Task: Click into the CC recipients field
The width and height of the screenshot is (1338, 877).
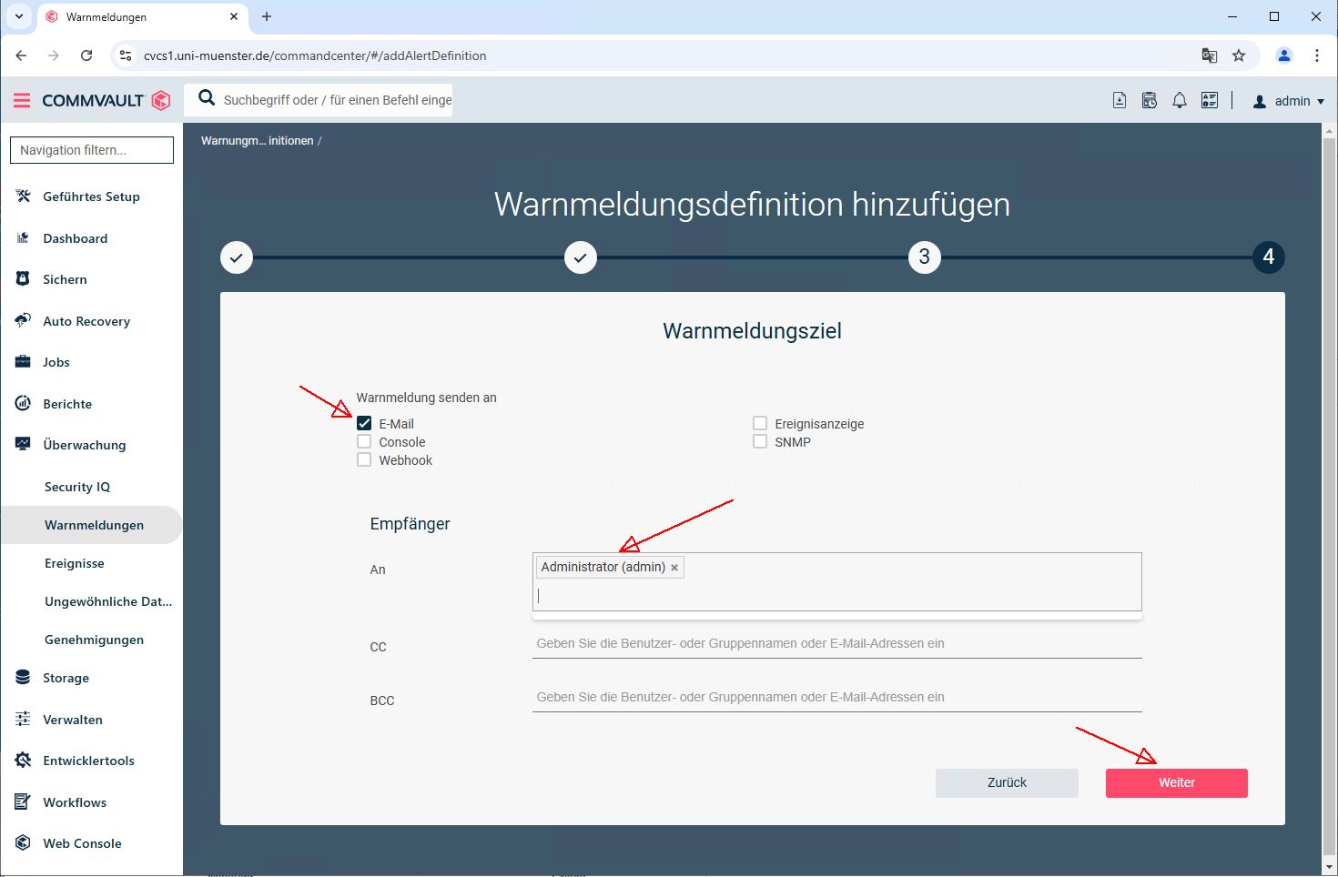Action: click(836, 644)
